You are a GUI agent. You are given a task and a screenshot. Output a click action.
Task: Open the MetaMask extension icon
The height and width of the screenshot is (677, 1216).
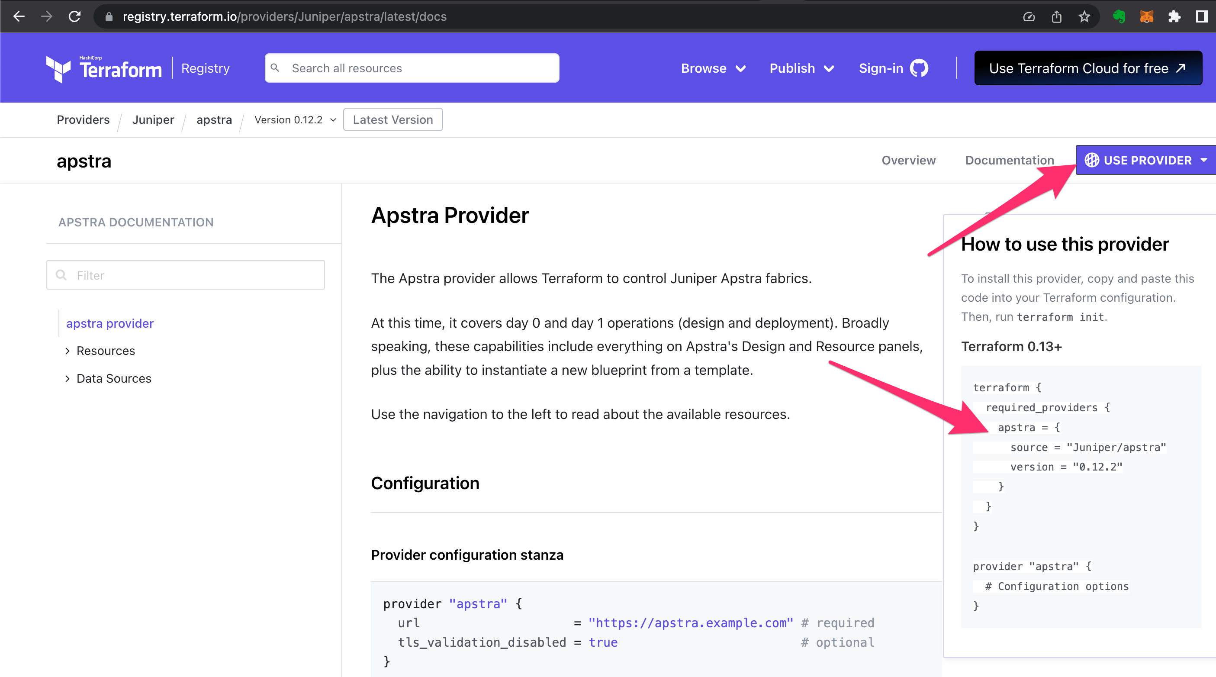point(1147,16)
